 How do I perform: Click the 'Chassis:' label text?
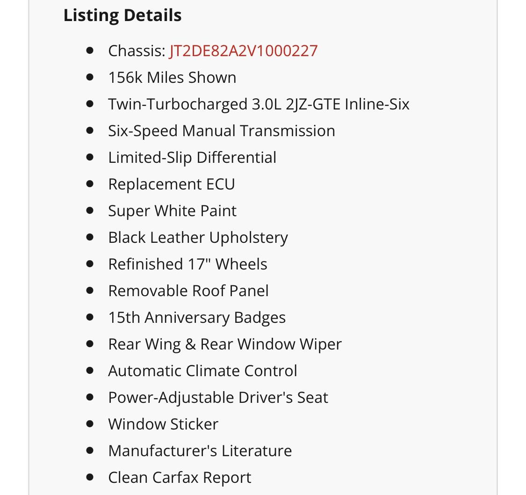137,51
